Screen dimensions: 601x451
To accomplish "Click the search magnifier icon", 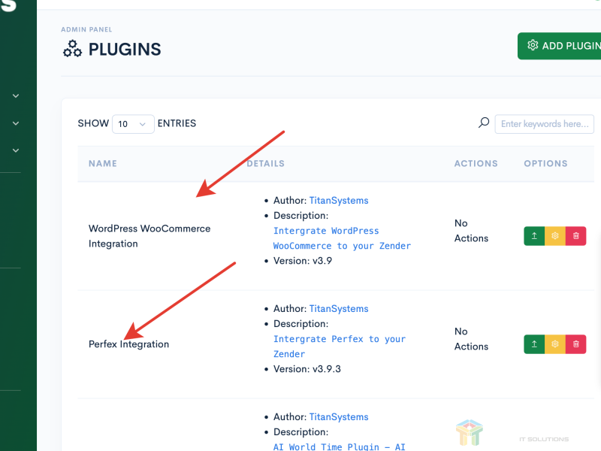I will click(484, 123).
